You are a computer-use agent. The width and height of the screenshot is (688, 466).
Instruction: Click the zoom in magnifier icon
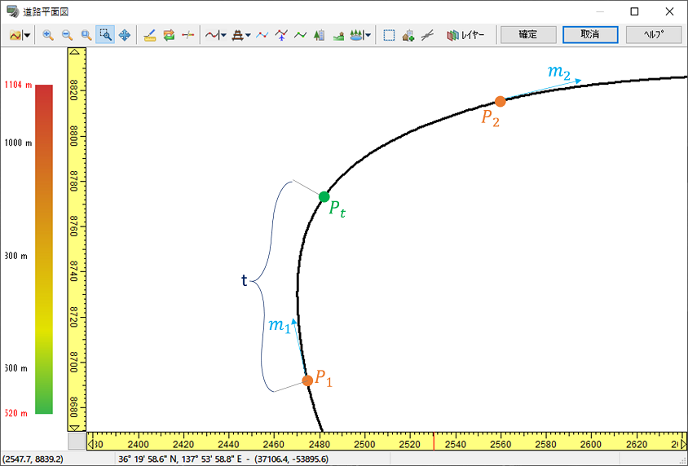pyautogui.click(x=48, y=35)
